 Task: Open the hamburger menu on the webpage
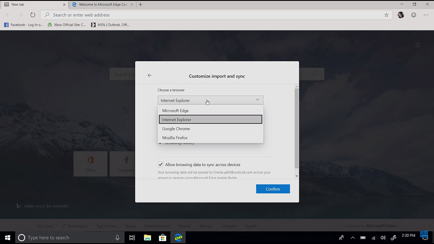[418, 45]
